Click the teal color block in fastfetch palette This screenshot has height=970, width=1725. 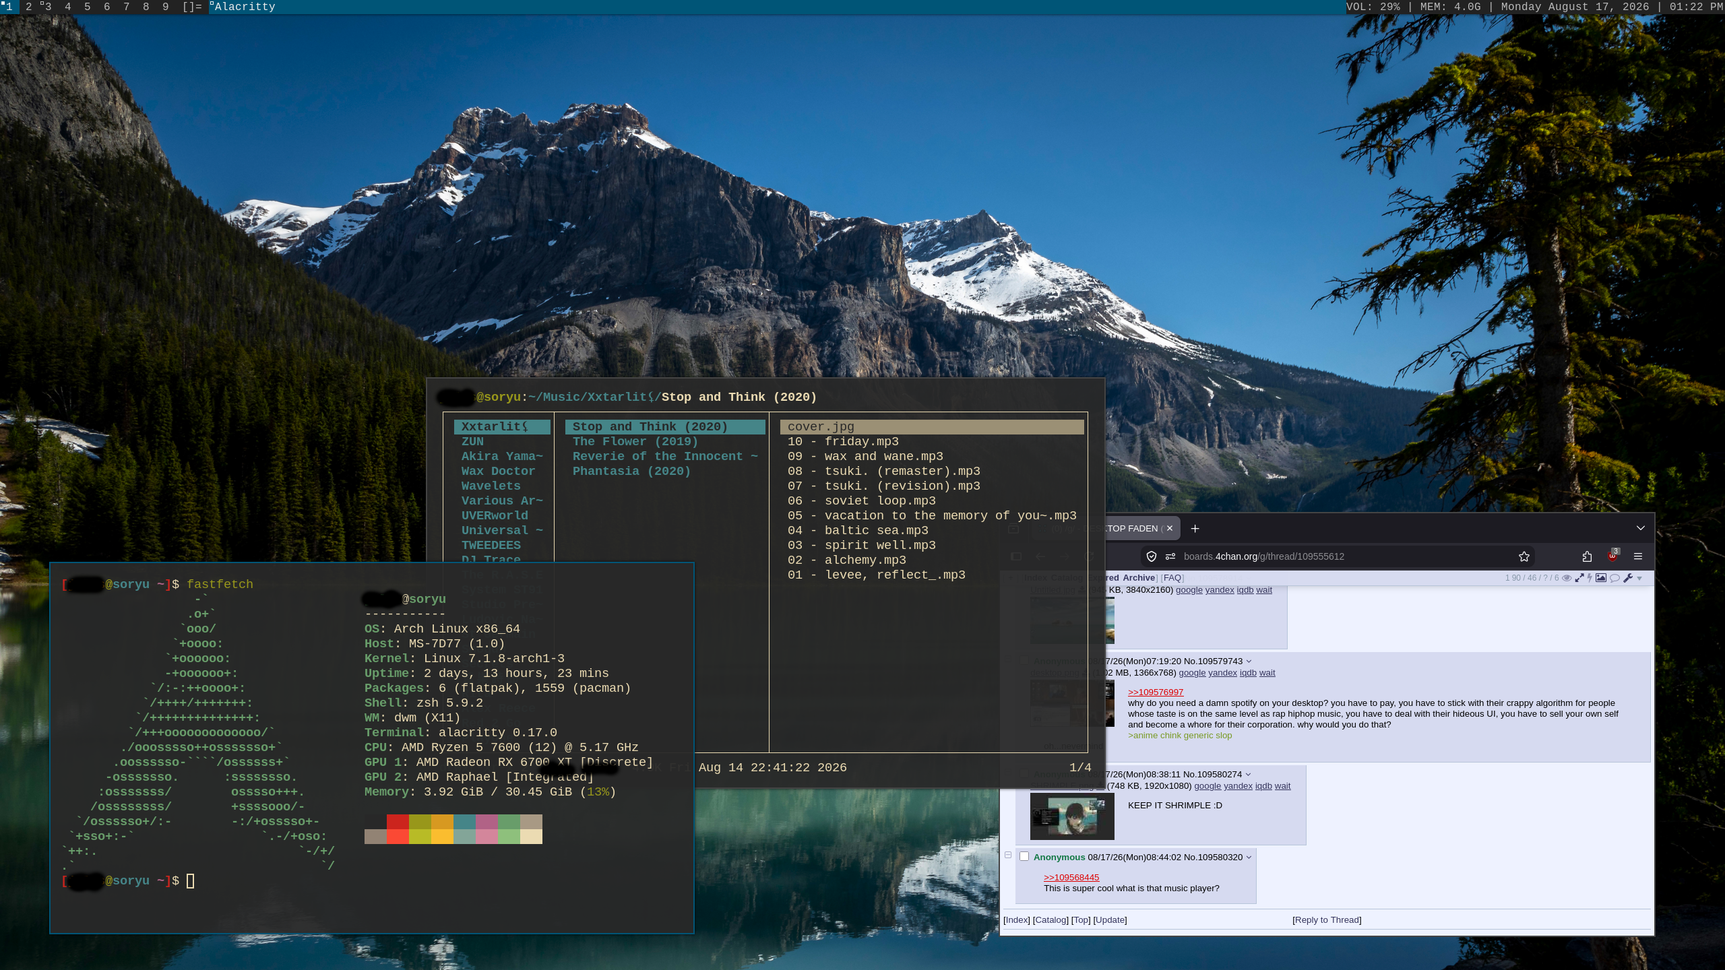464,822
